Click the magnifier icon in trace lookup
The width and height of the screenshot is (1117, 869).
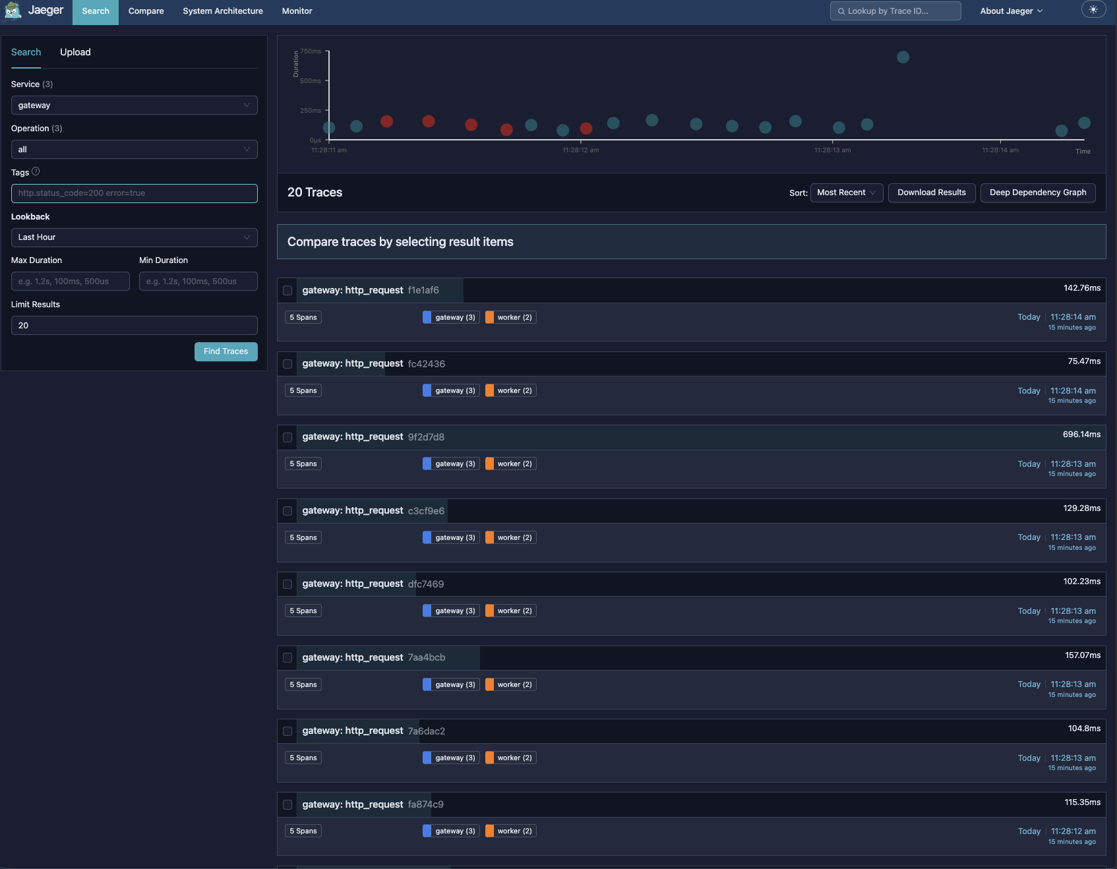(x=841, y=11)
